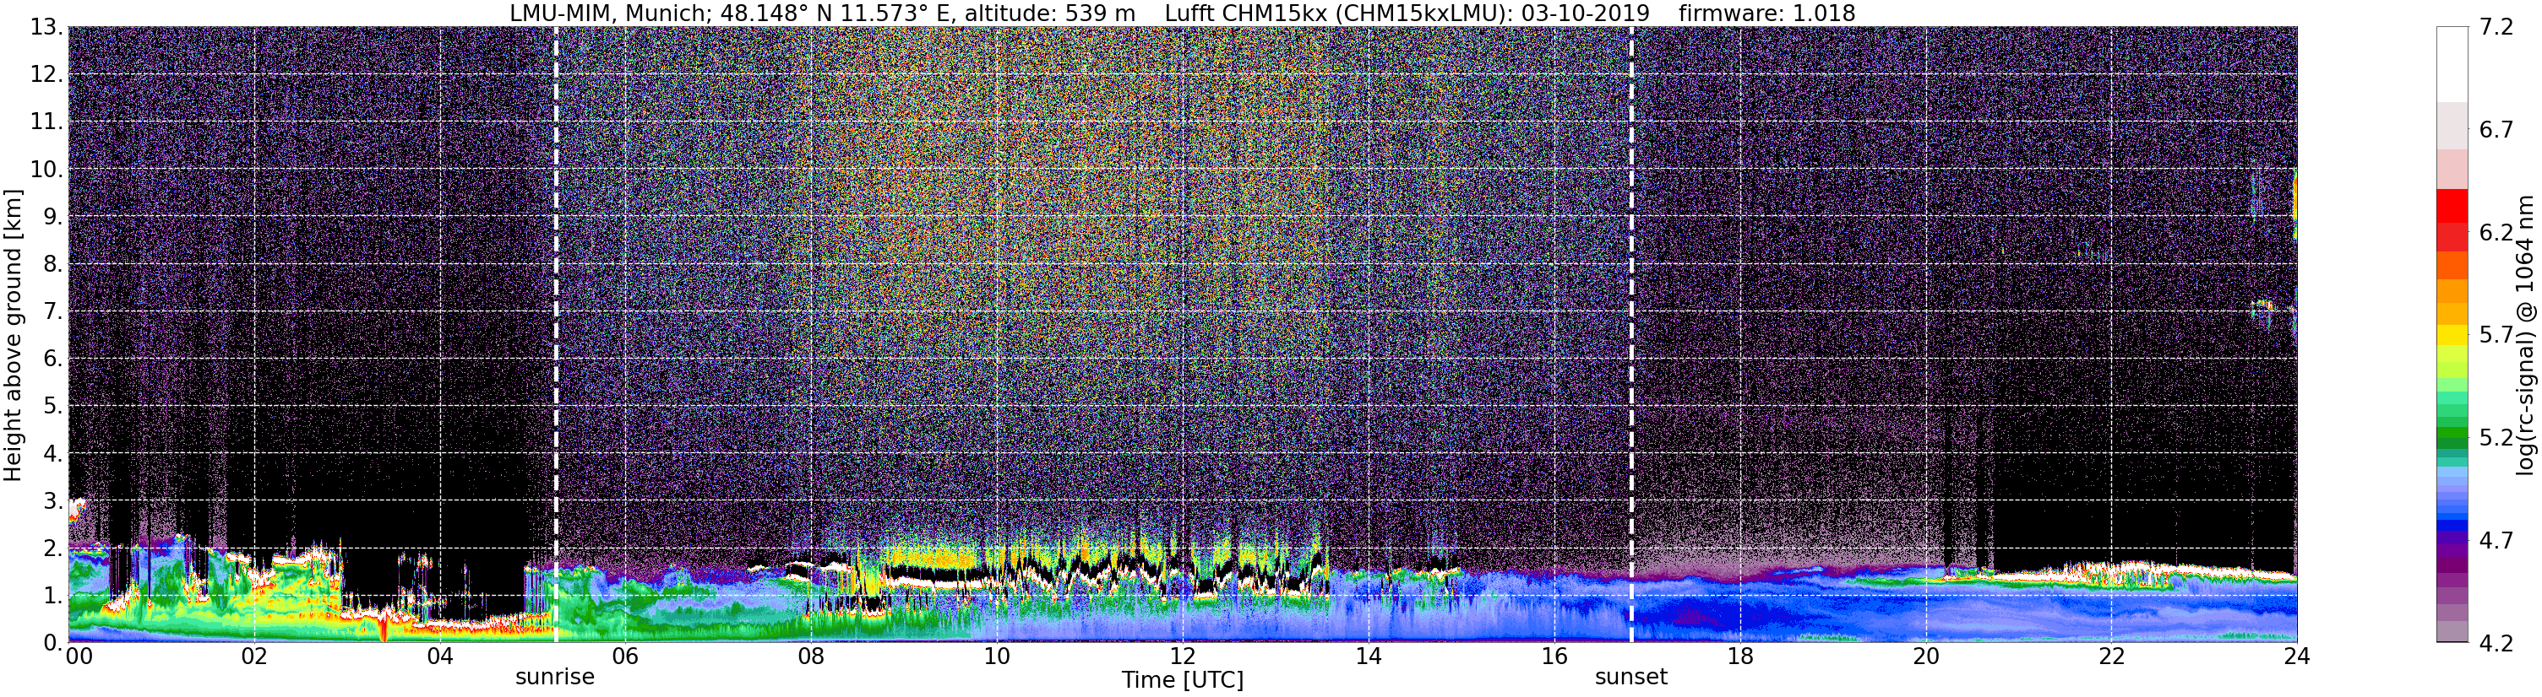Image resolution: width=2542 pixels, height=697 pixels.
Task: Click the '3.' height axis tick label
Action: [x=53, y=501]
